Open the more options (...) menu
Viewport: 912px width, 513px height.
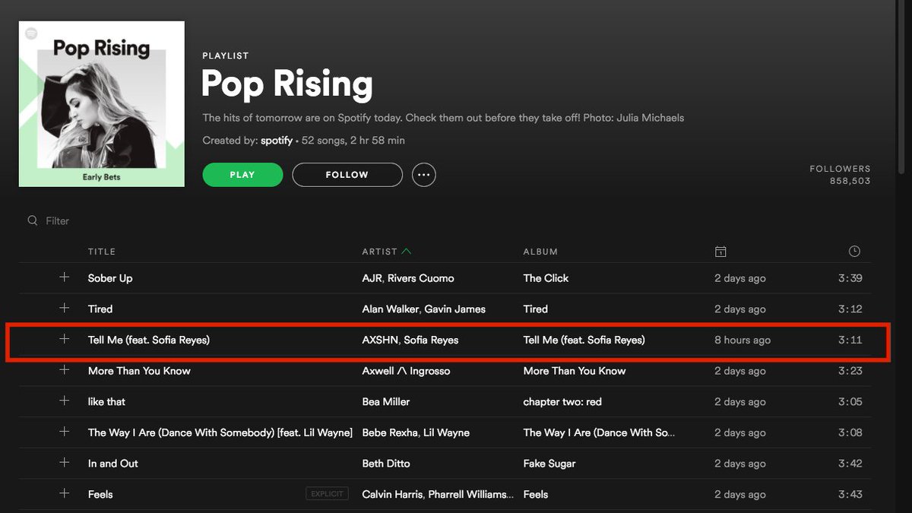pos(423,174)
